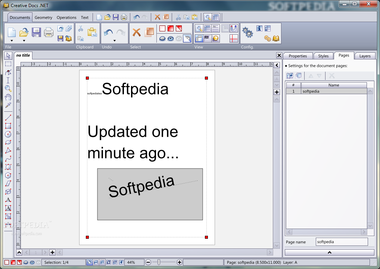Image resolution: width=380 pixels, height=269 pixels.
Task: Open the Undo history dropdown arrow
Action: pyautogui.click(x=114, y=40)
